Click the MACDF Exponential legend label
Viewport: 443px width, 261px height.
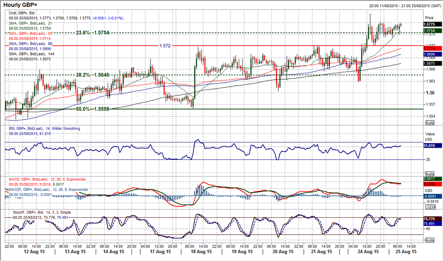coord(48,190)
